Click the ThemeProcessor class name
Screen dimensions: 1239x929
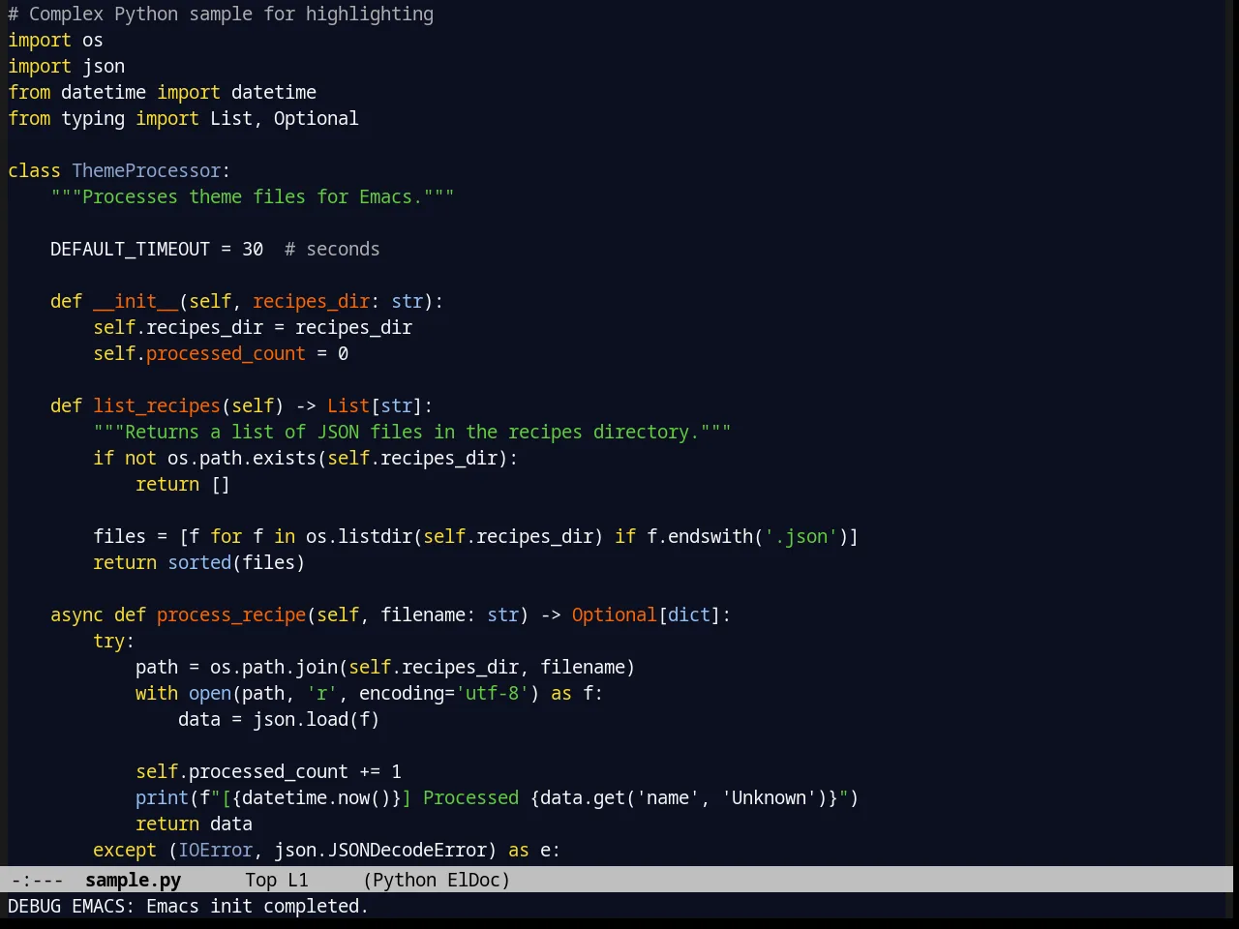coord(146,170)
